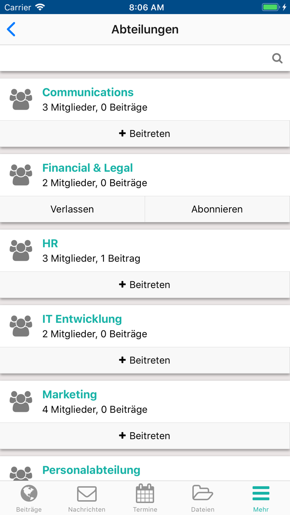
Task: Tap the group icon next to IT Entwicklung
Action: (x=21, y=325)
